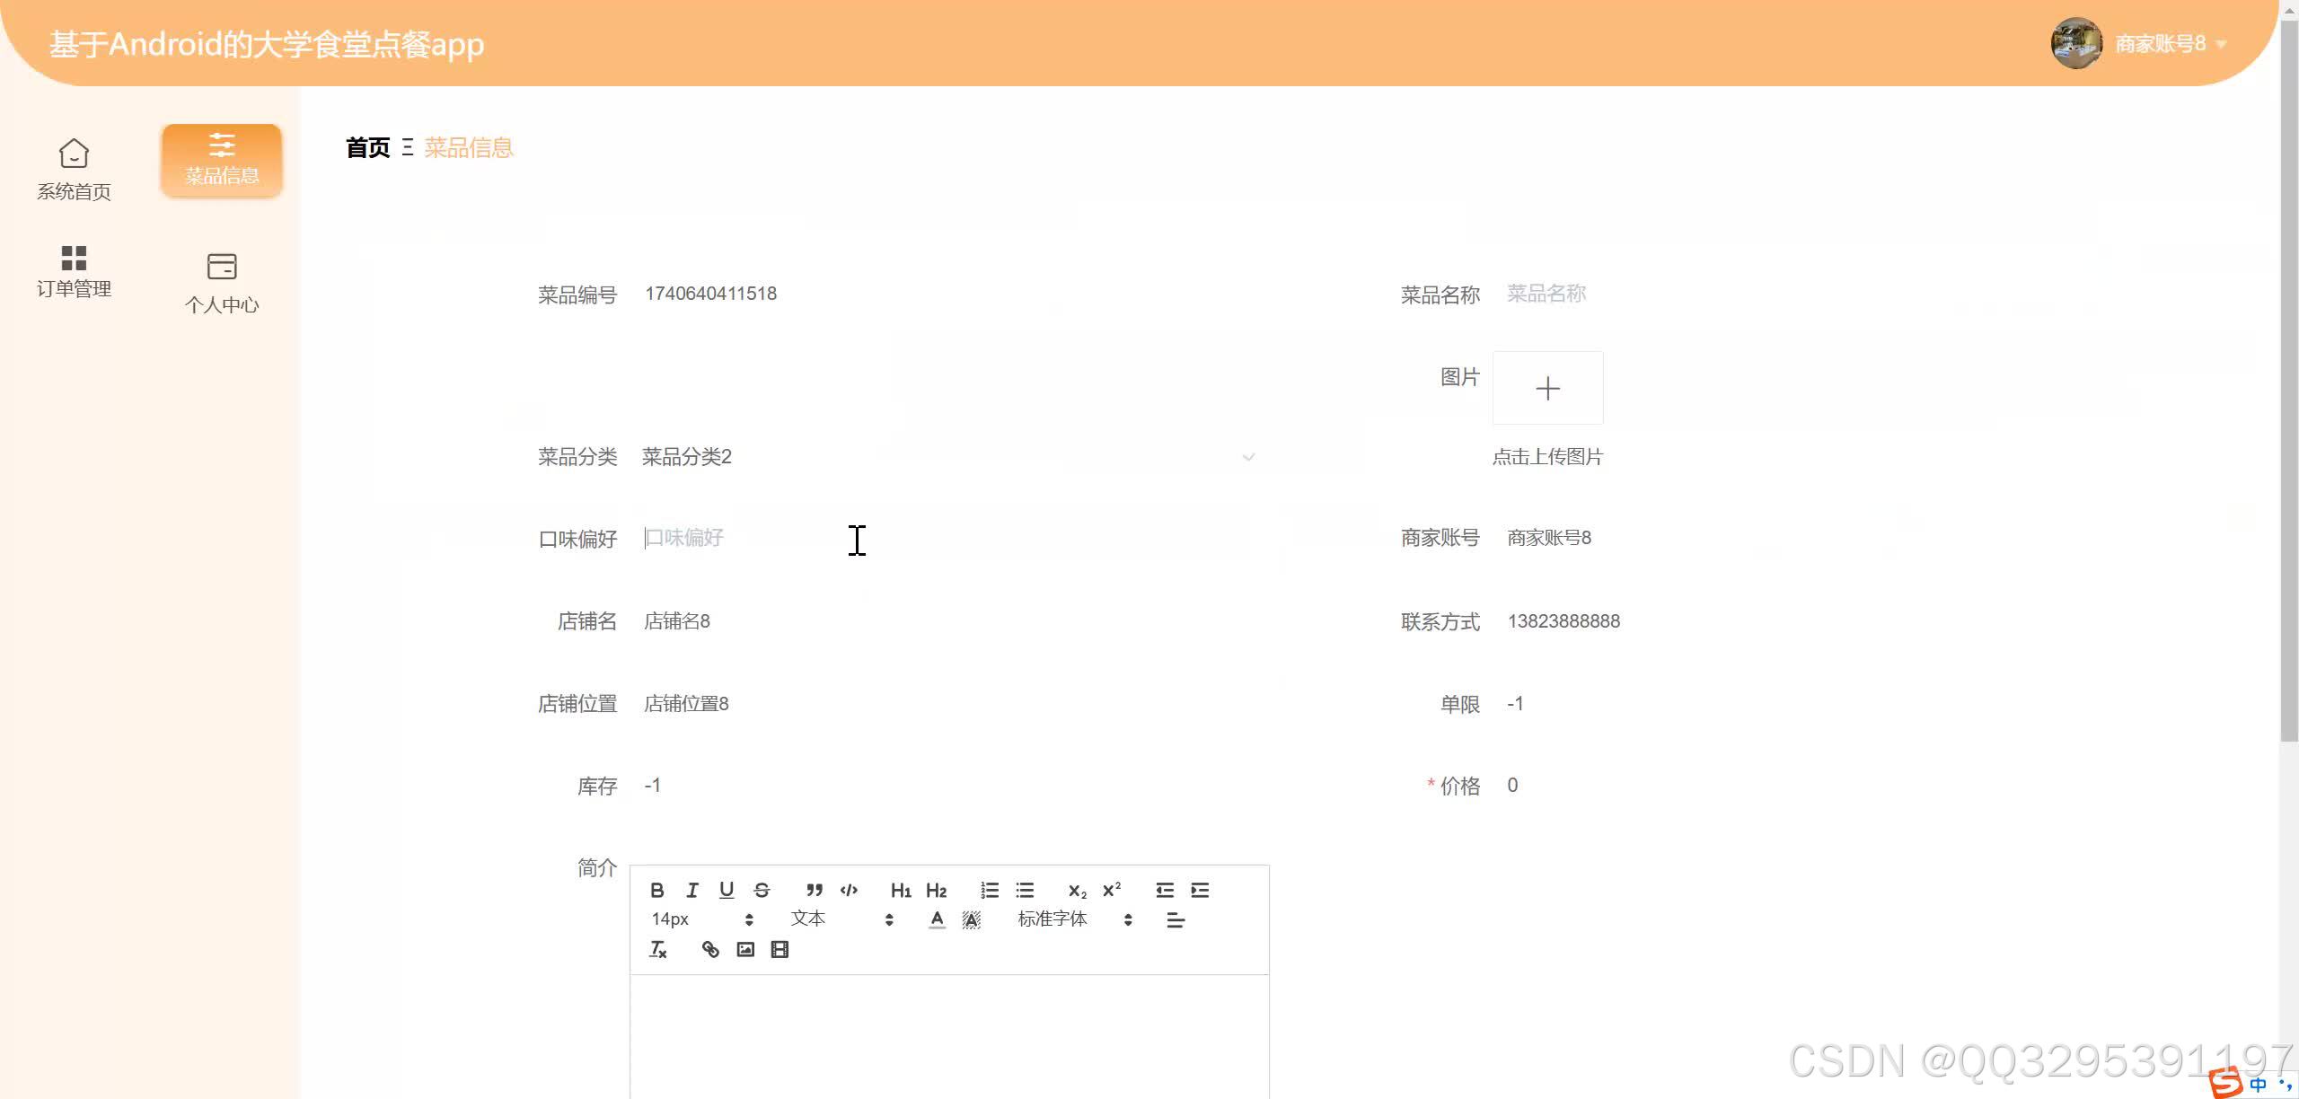The width and height of the screenshot is (2299, 1099).
Task: Insert an image into the description
Action: (x=745, y=948)
